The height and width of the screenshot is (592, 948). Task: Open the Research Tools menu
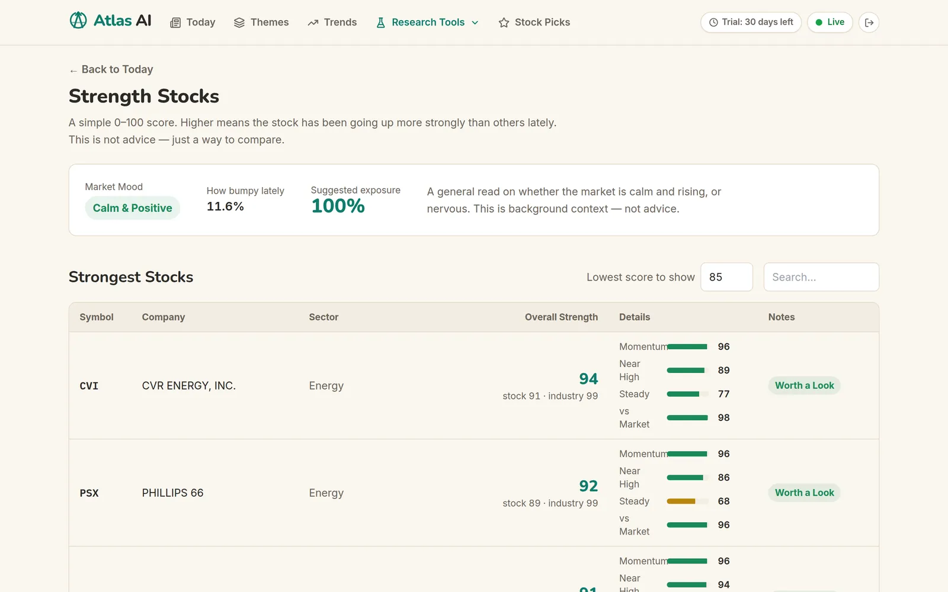427,22
